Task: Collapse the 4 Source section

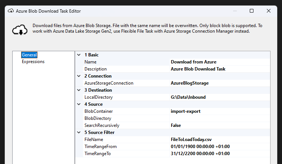Action: (x=79, y=104)
